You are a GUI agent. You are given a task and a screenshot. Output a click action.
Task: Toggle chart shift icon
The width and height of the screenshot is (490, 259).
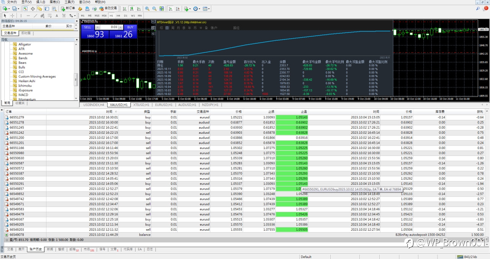(x=177, y=8)
